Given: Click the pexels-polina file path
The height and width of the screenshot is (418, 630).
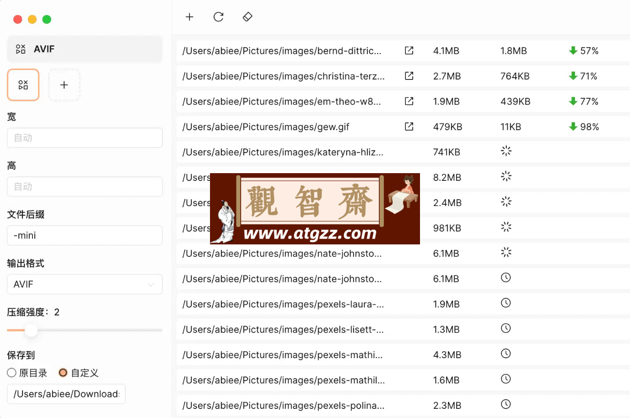Looking at the screenshot, I should coord(283,406).
